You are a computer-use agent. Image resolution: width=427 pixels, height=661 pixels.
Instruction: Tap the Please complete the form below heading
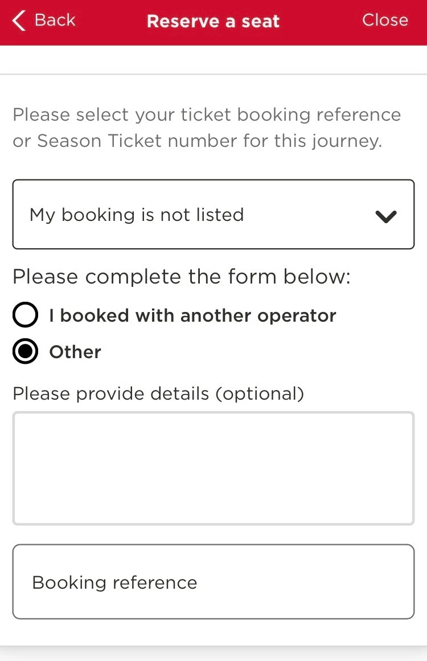coord(182,277)
